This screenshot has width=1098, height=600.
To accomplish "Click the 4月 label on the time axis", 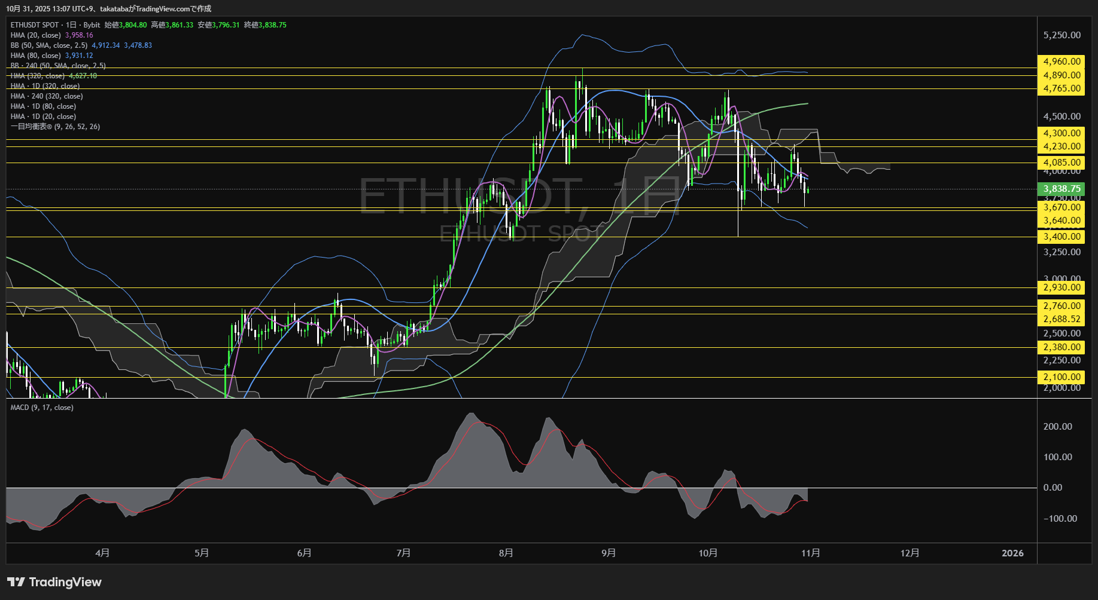I will [x=102, y=553].
